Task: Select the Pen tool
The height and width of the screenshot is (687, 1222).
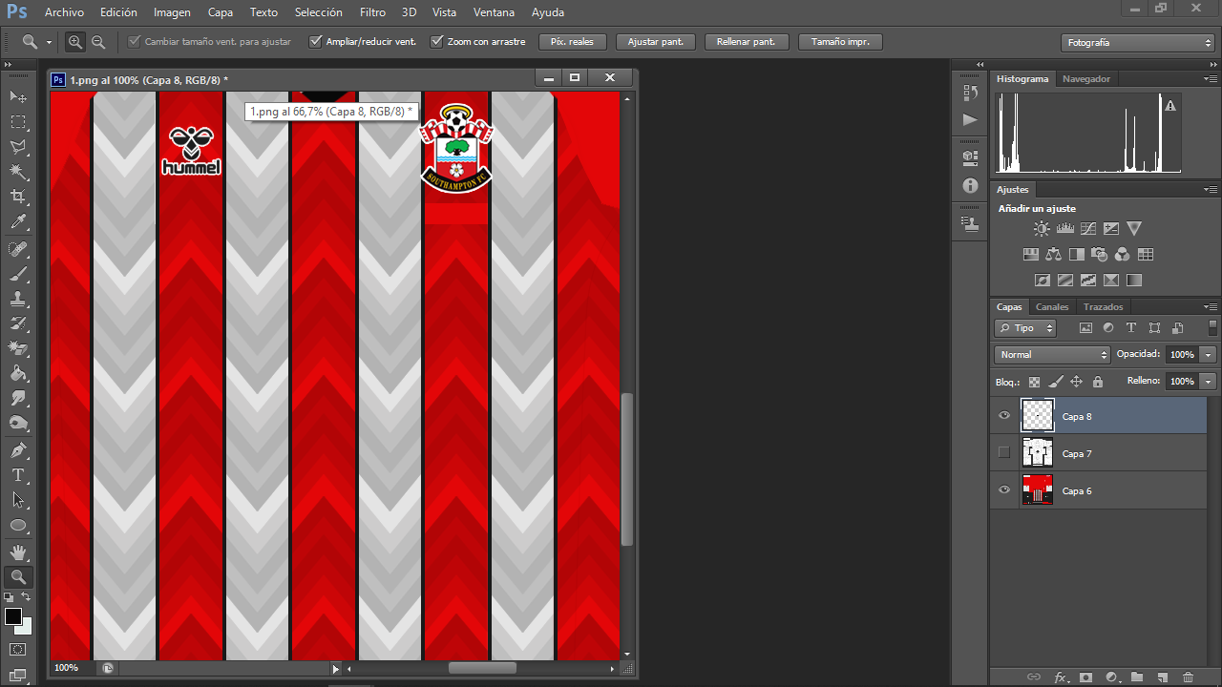Action: pyautogui.click(x=18, y=450)
